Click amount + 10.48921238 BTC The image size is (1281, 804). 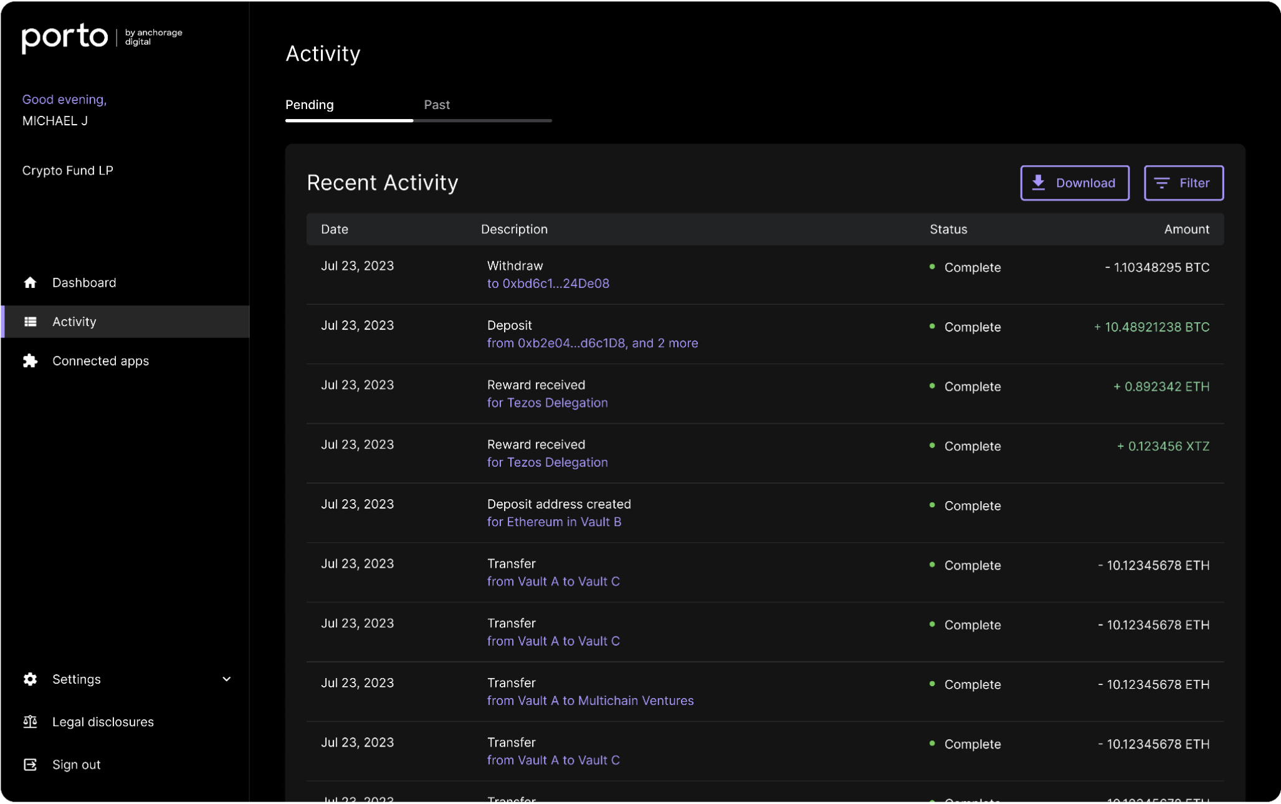click(1151, 327)
